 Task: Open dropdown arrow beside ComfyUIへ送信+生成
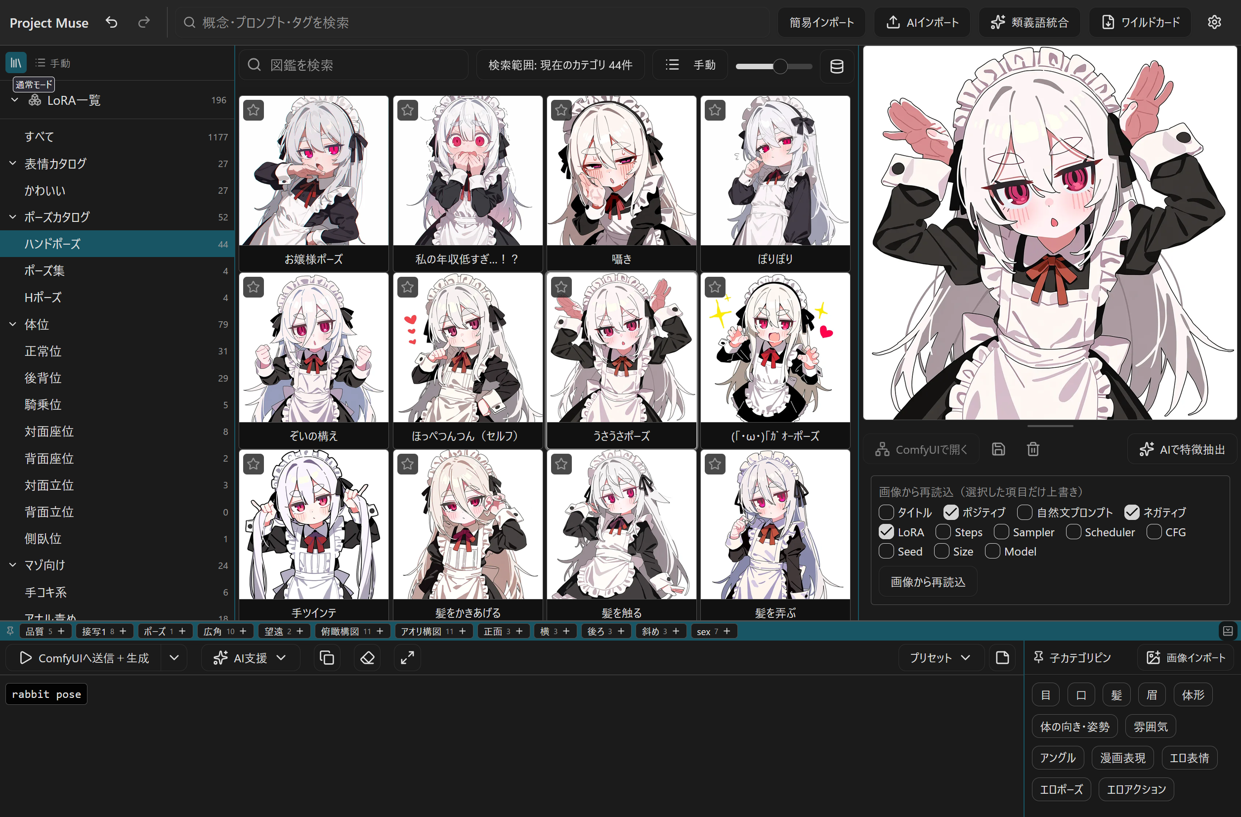pos(174,658)
